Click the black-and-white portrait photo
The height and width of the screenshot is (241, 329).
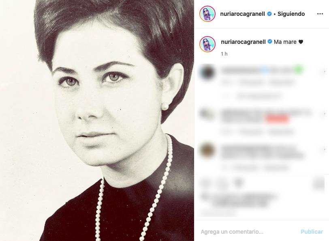[x=97, y=120]
